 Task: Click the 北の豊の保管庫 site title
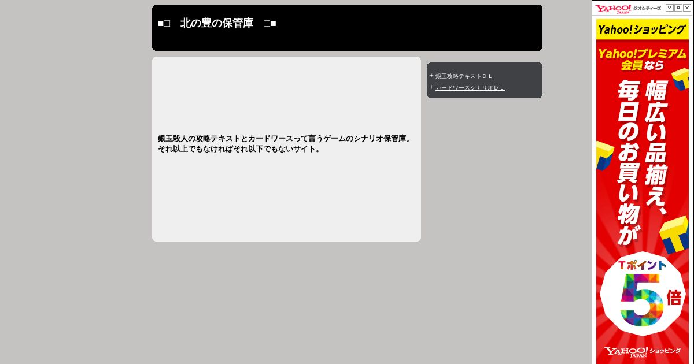[x=217, y=23]
